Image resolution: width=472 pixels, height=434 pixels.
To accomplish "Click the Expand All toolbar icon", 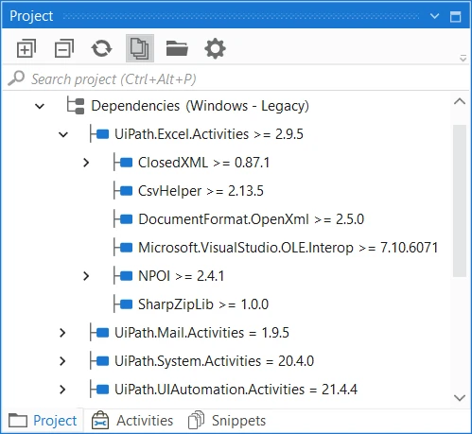I will pyautogui.click(x=26, y=48).
